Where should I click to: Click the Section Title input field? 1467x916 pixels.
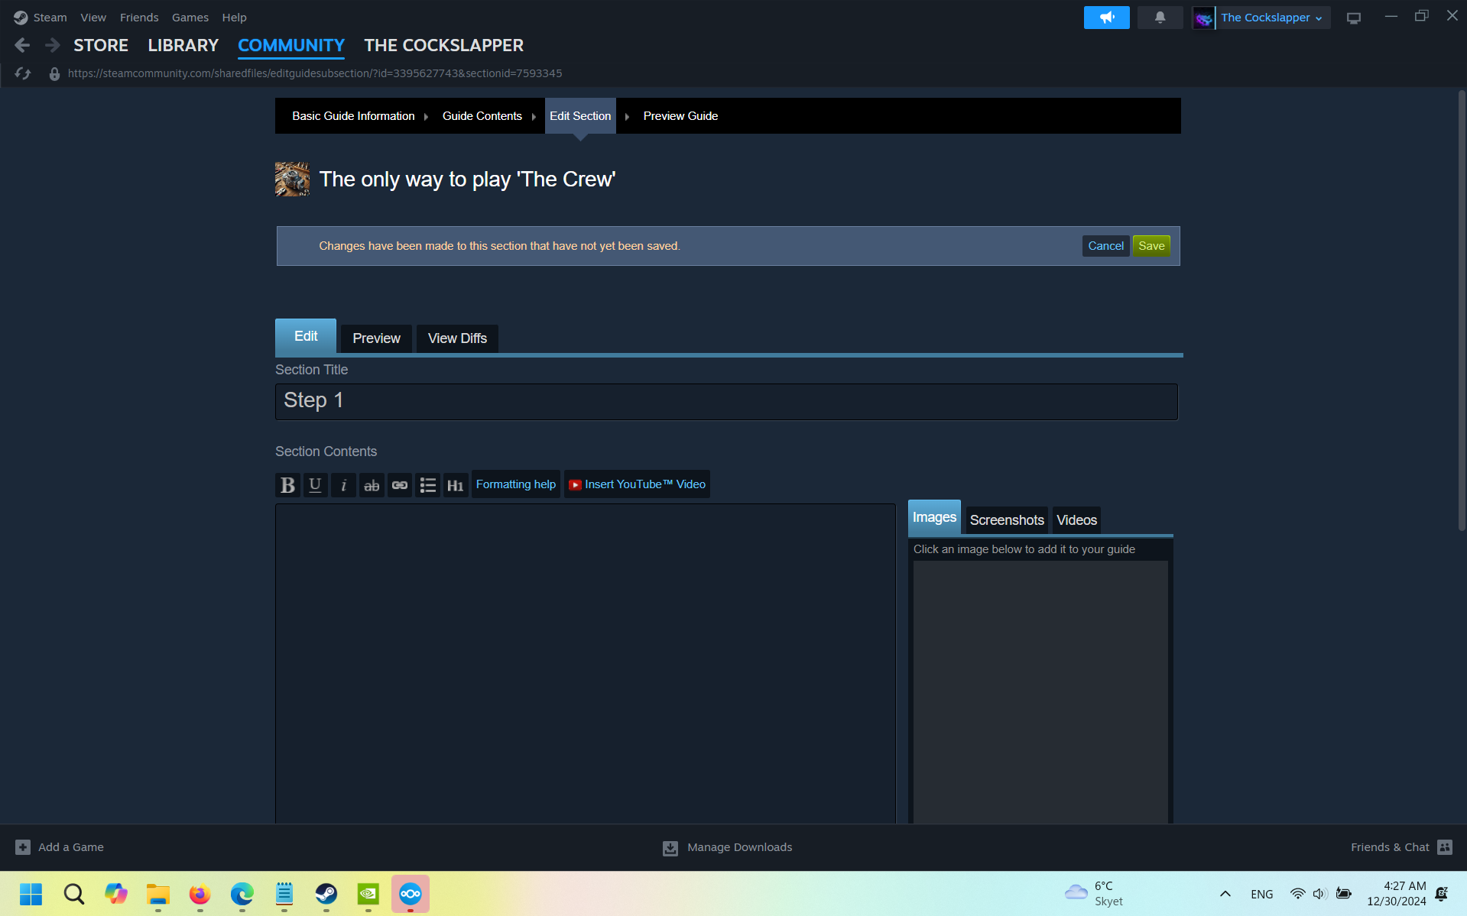[726, 402]
